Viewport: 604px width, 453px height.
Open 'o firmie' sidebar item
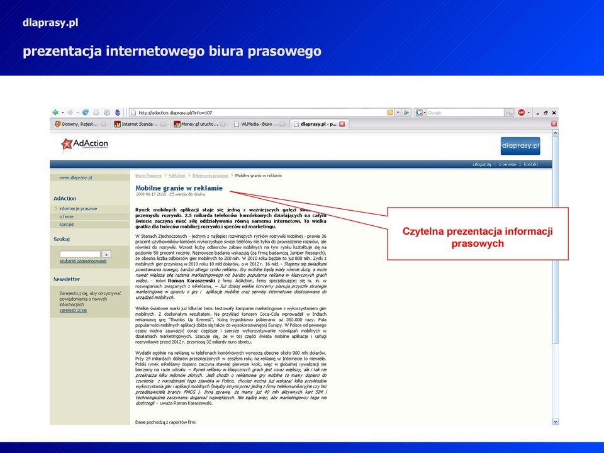coord(66,217)
